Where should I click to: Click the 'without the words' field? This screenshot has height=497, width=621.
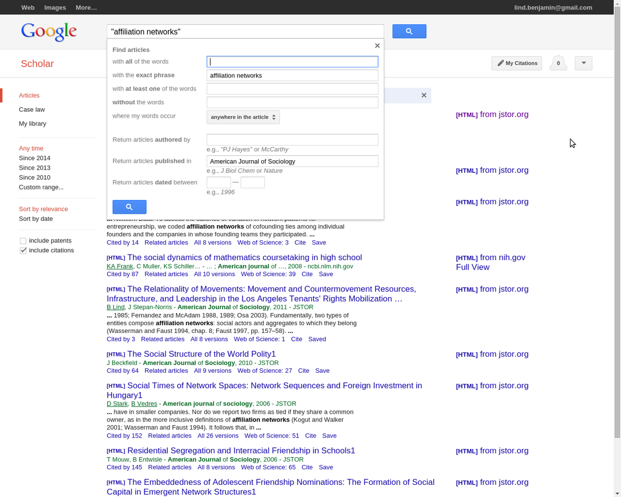(x=292, y=102)
